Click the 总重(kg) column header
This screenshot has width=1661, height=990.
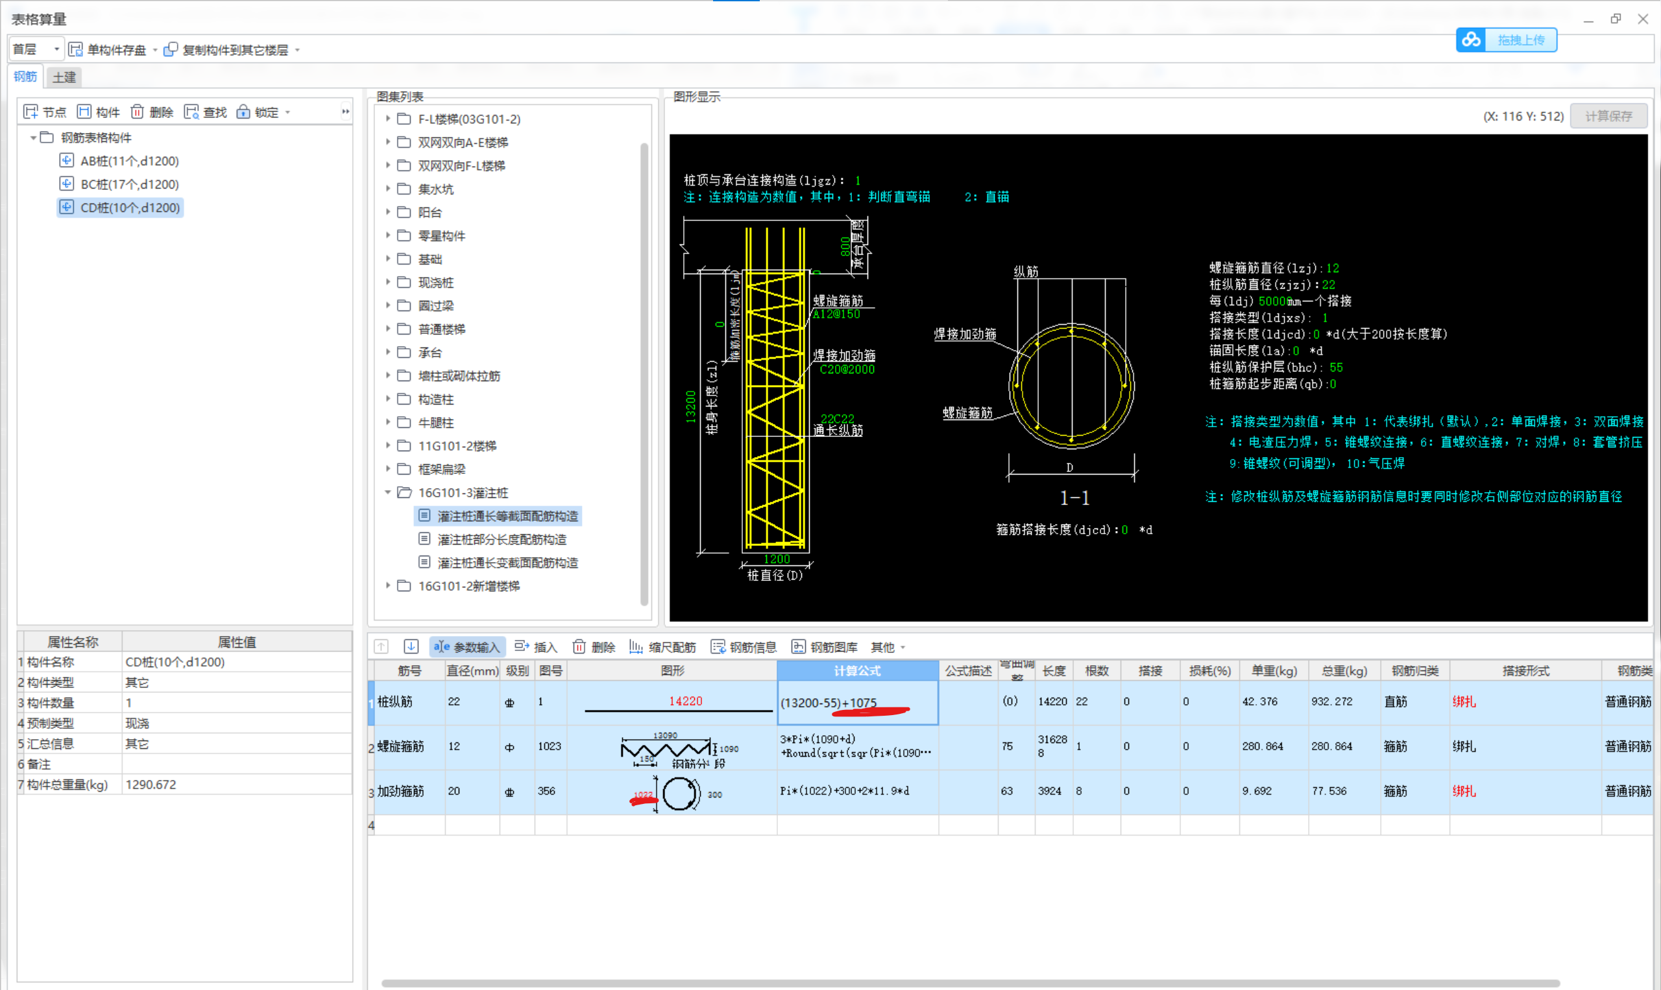[1344, 670]
